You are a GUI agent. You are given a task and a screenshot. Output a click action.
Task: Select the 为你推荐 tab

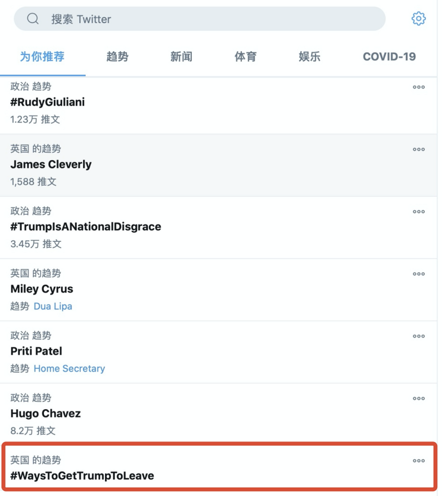(x=42, y=57)
